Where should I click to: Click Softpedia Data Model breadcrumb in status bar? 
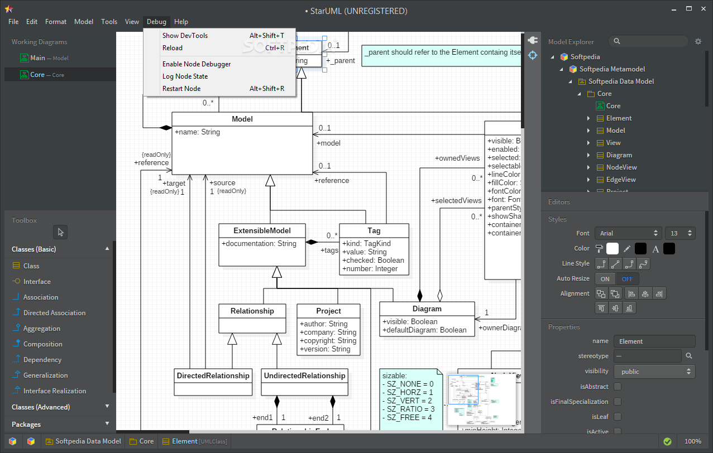tap(83, 441)
